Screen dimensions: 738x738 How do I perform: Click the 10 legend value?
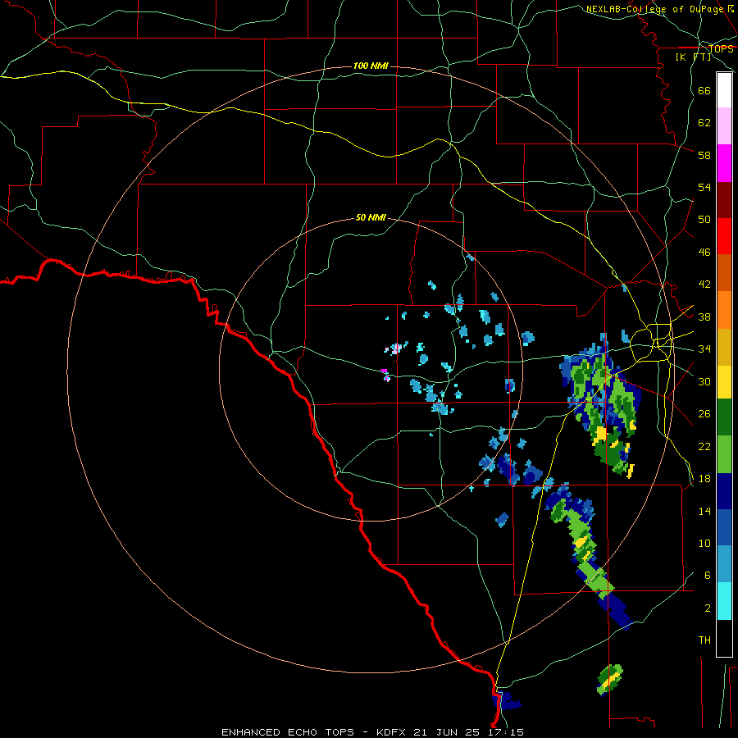pyautogui.click(x=704, y=544)
